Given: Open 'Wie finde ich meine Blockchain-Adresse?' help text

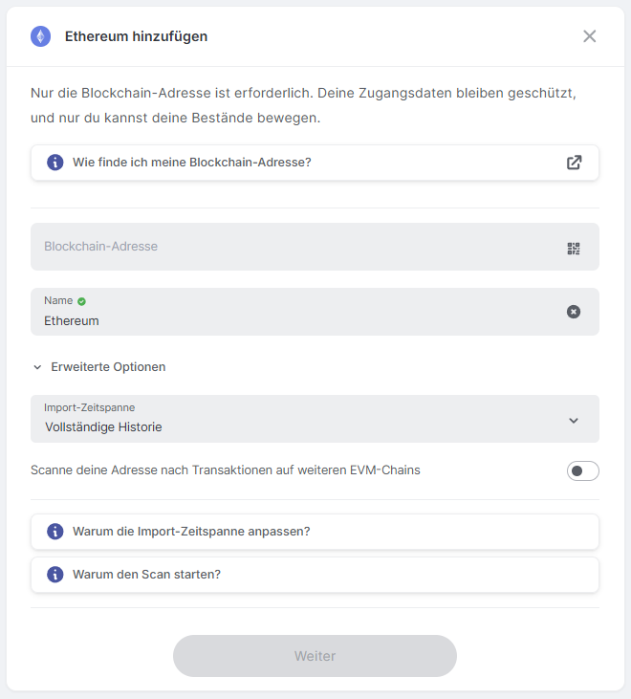Looking at the screenshot, I should click(x=192, y=163).
